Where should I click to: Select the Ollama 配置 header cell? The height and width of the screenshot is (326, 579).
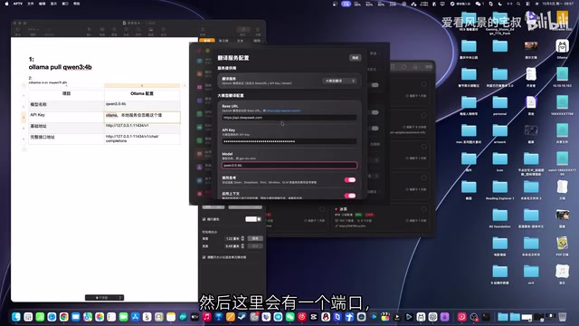click(142, 94)
